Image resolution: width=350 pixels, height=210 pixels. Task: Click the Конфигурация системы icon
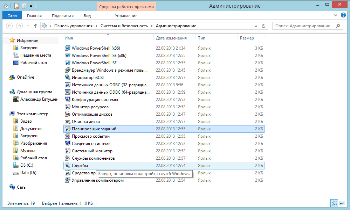68,100
